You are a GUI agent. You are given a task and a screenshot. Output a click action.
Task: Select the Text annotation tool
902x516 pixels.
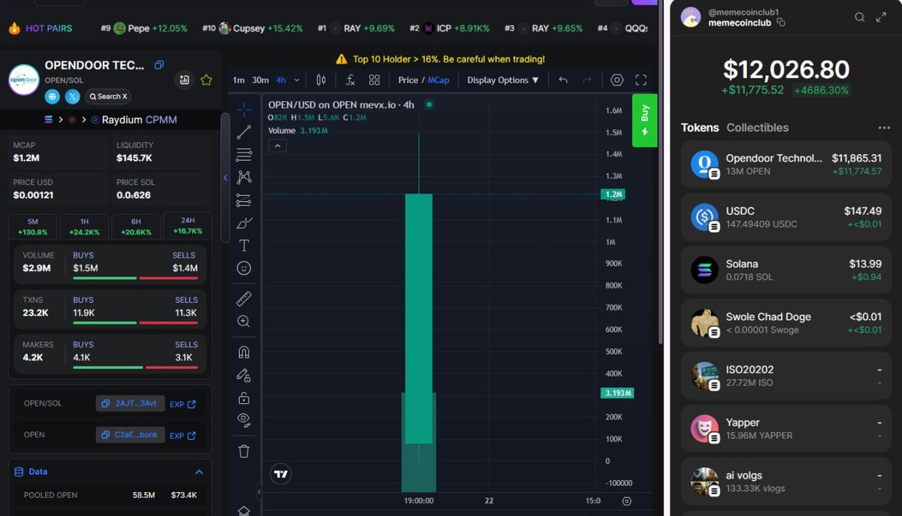pos(244,246)
